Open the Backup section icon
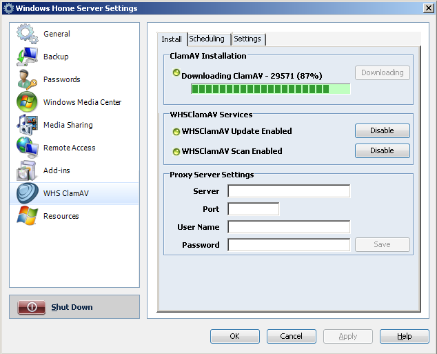The height and width of the screenshot is (354, 437). (x=27, y=57)
